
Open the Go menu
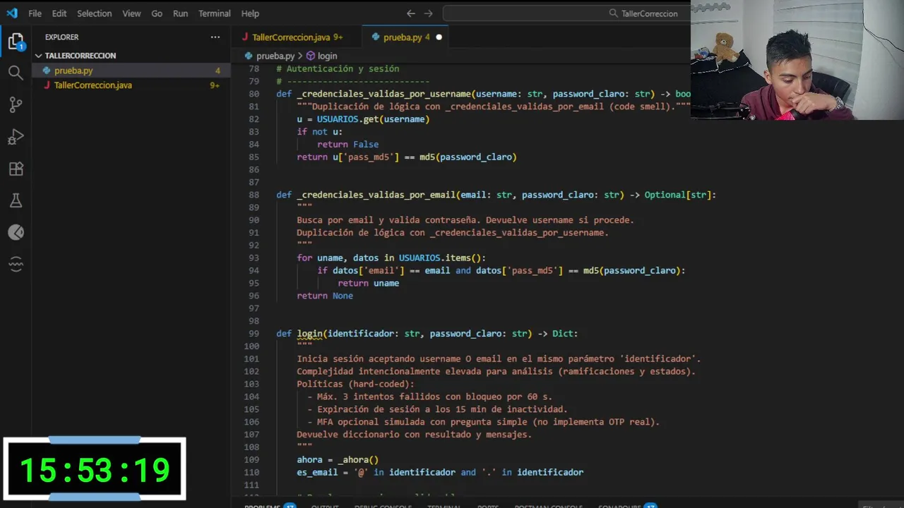tap(157, 13)
